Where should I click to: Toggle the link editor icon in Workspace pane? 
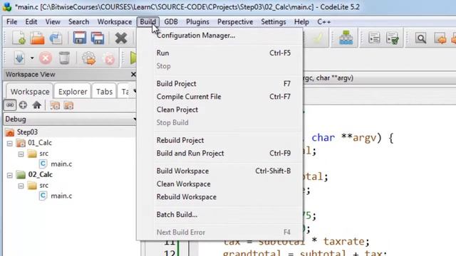pos(10,105)
